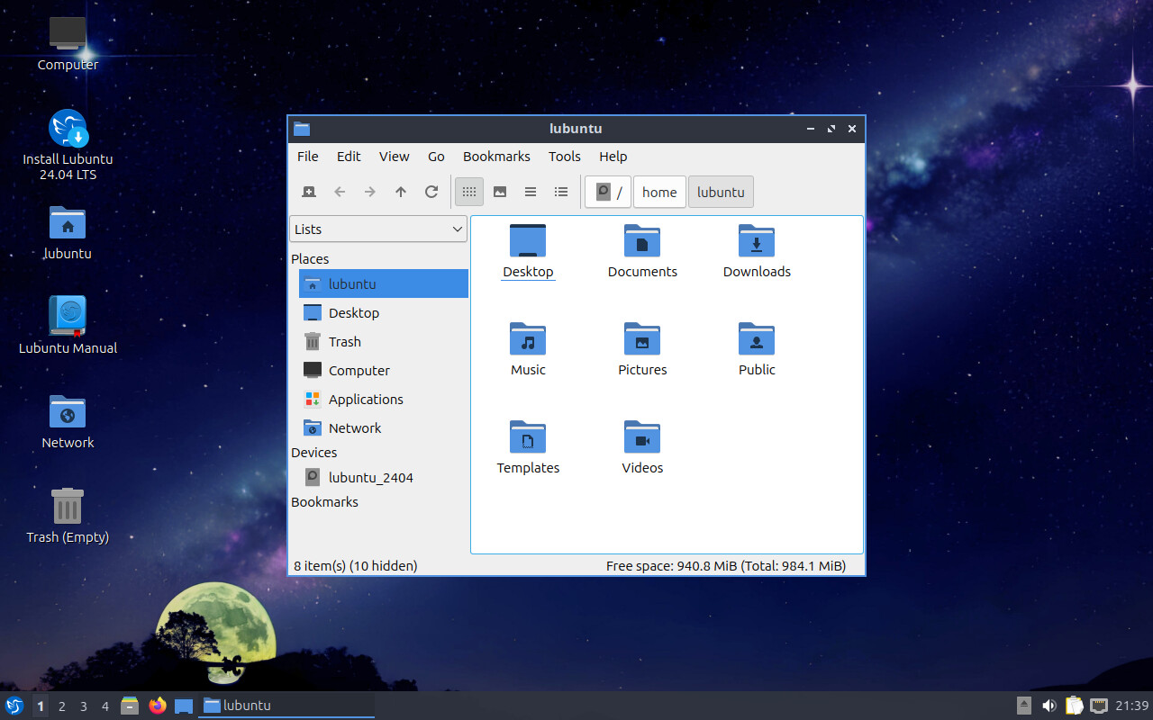Launch file manager from taskbar quicklaunch
Viewport: 1153px width, 720px height.
[x=130, y=706]
